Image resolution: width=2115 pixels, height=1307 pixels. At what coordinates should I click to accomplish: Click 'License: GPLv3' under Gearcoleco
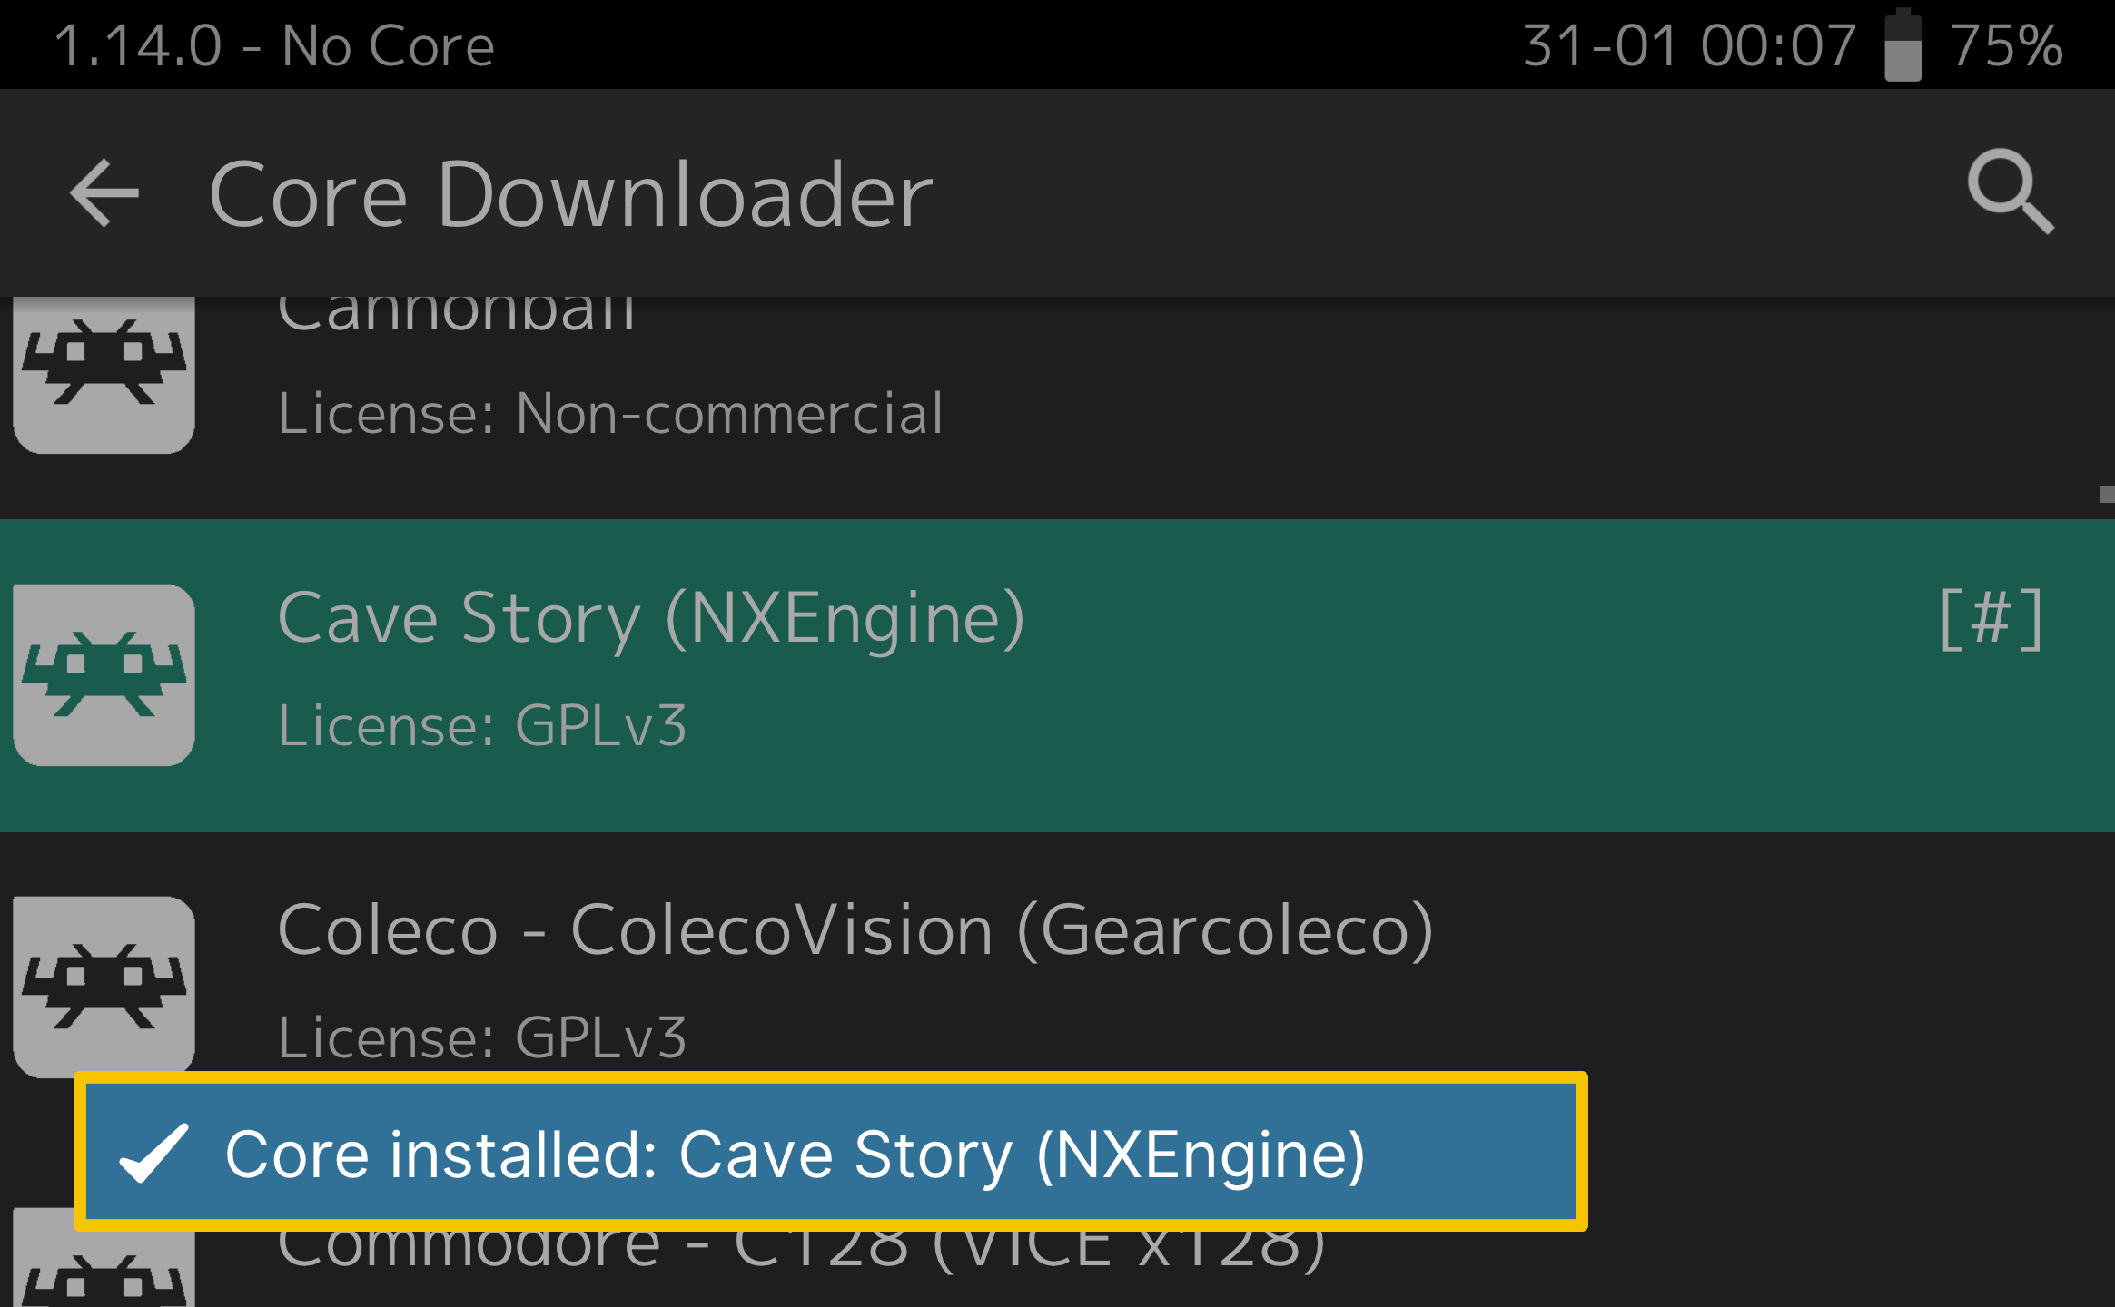click(482, 1037)
